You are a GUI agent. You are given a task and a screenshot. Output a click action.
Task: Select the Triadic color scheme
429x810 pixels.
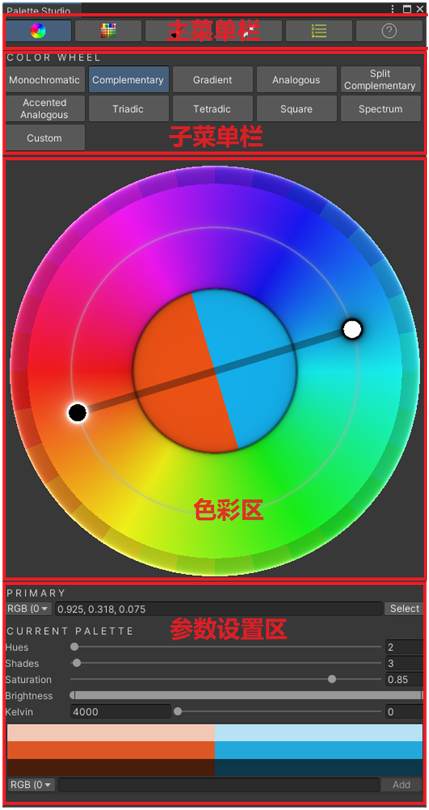tap(128, 109)
